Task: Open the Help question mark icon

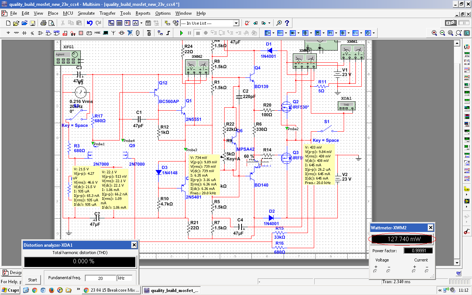Action: [x=287, y=23]
